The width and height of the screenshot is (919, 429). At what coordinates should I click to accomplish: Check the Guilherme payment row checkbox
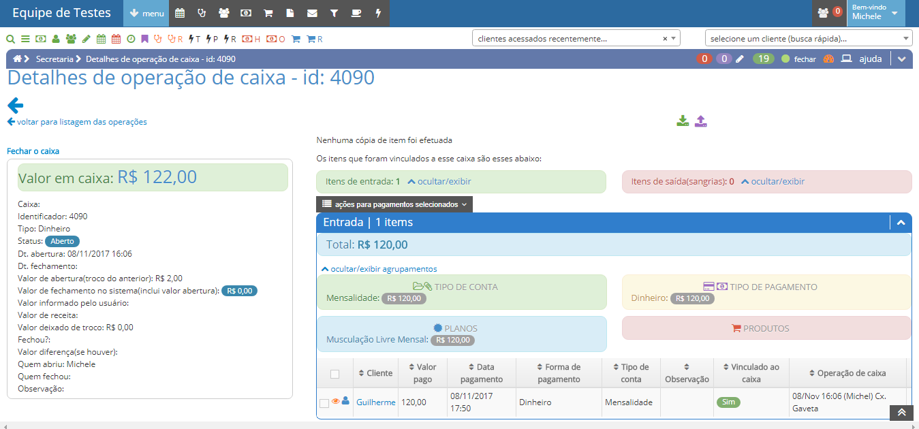(x=324, y=403)
